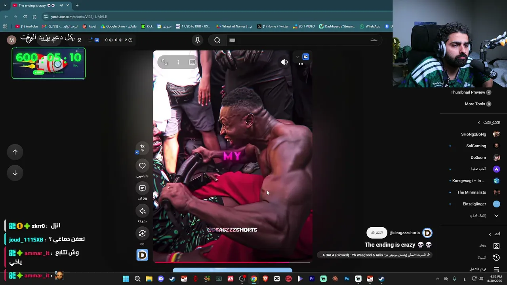Open the WhatsApp bookmark
Viewport: 507px width, 285px height.
point(370,27)
